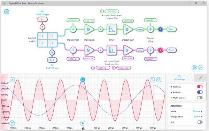
Task: Enable the Math channel switch
Action: pyautogui.click(x=200, y=98)
